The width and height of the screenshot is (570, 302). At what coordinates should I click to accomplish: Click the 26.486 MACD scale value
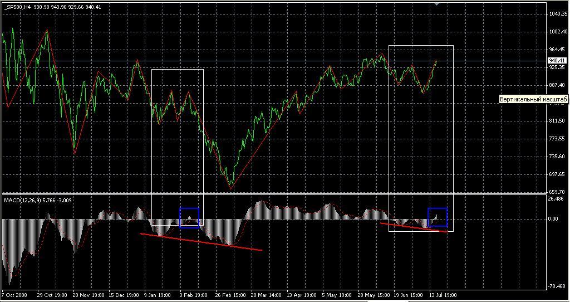point(557,199)
